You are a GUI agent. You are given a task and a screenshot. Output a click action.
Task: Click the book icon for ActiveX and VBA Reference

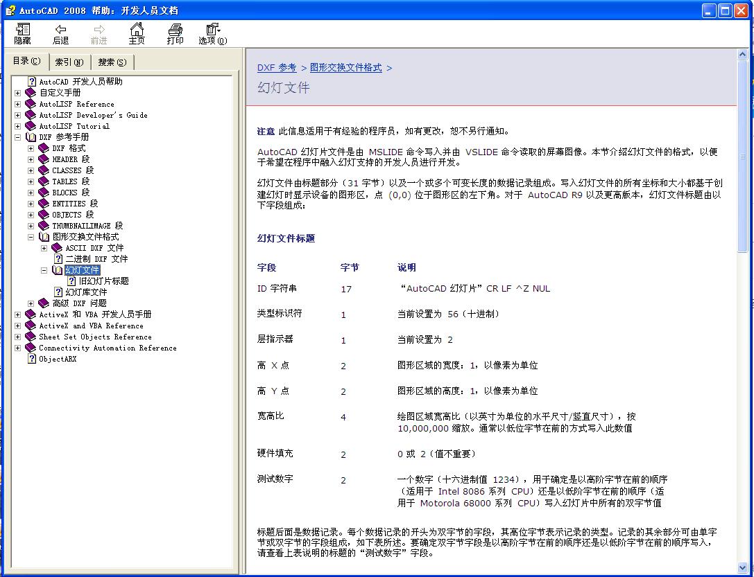[31, 326]
